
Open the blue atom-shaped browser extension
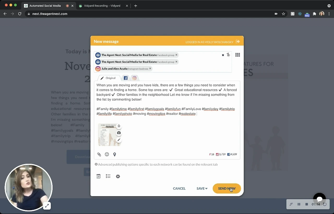click(x=300, y=14)
